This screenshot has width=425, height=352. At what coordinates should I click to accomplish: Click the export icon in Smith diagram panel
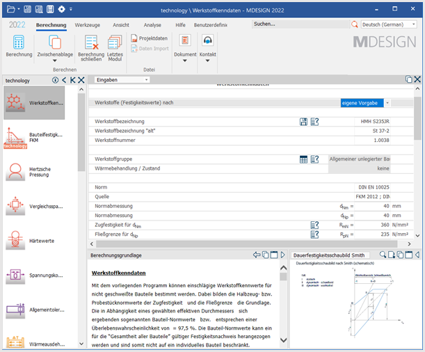(x=392, y=255)
